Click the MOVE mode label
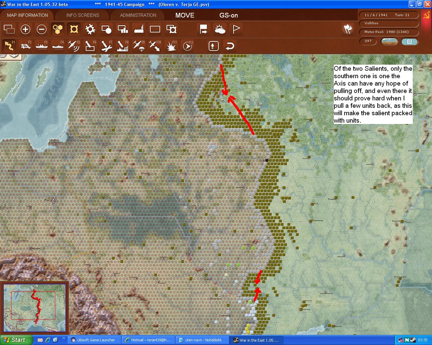 pos(185,15)
